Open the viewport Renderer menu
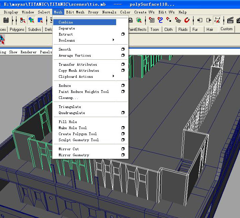The image size is (240, 218). click(29, 52)
